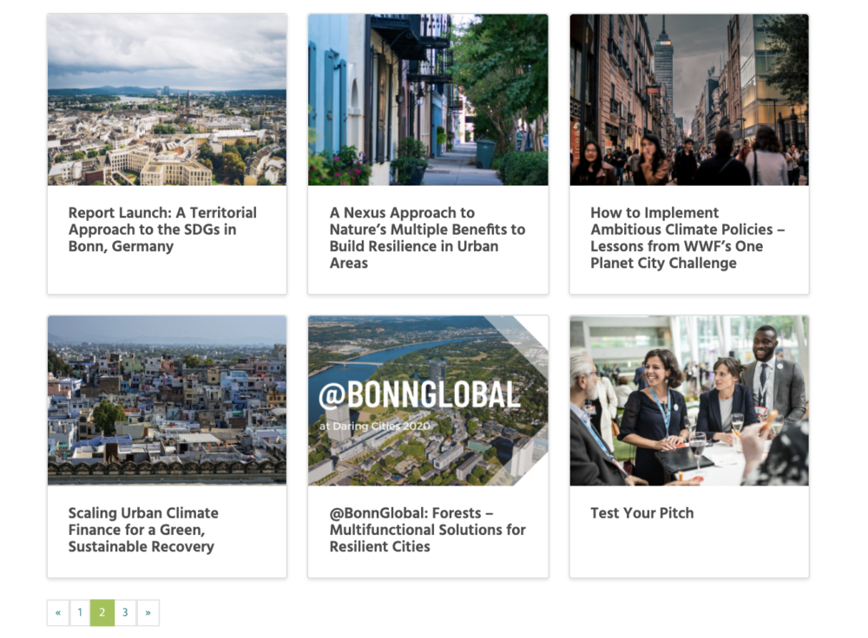Screen dimensions: 868x638
Task: Open the Bonn aerial city photo thumbnail
Action: point(168,100)
